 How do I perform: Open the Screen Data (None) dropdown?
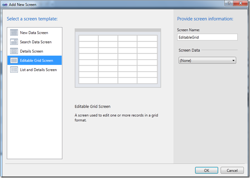pyautogui.click(x=207, y=61)
